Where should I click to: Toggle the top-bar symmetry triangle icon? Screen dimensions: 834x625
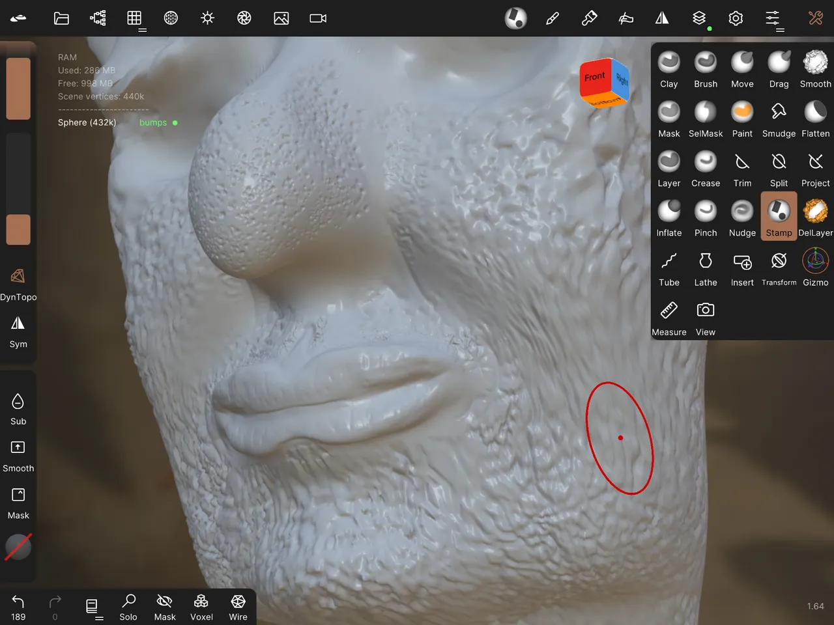point(662,18)
